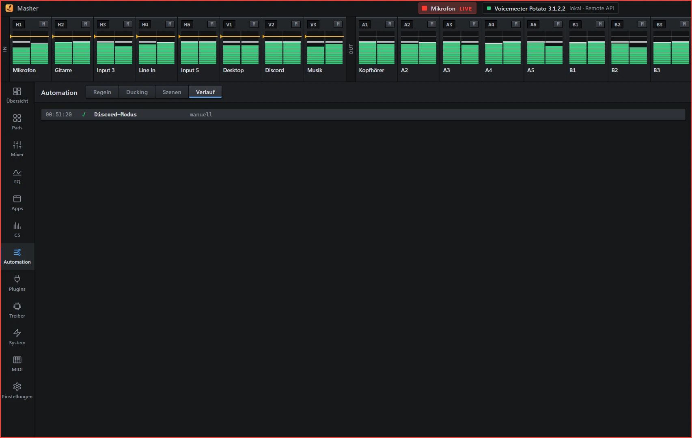Click the Voicemeeter Potato connection status
The width and height of the screenshot is (692, 438).
point(550,9)
